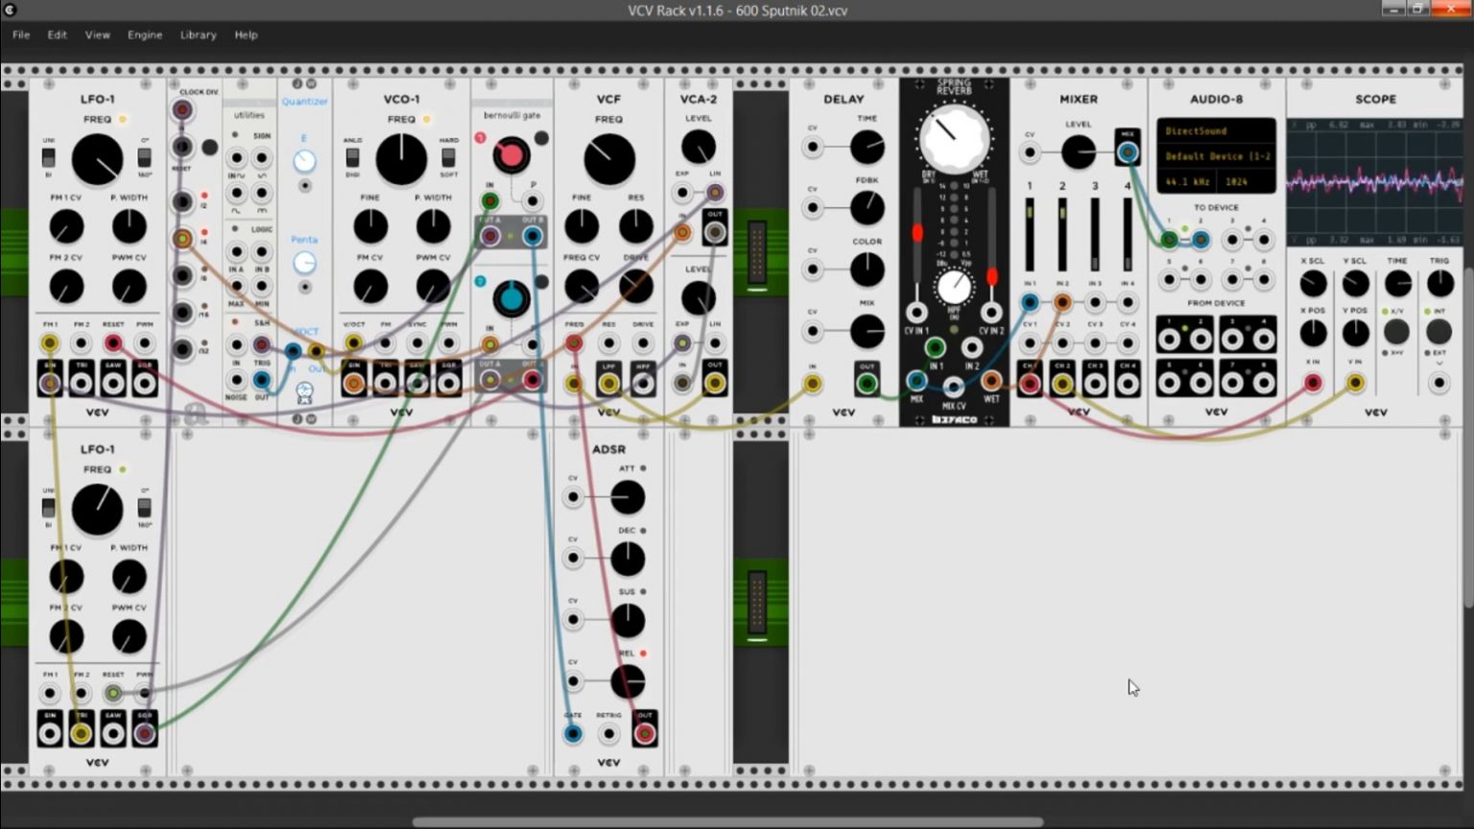1474x829 pixels.
Task: Open the Engine menu
Action: coord(145,35)
